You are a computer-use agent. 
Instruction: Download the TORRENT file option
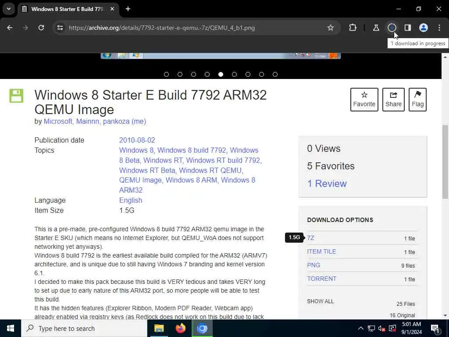321,279
